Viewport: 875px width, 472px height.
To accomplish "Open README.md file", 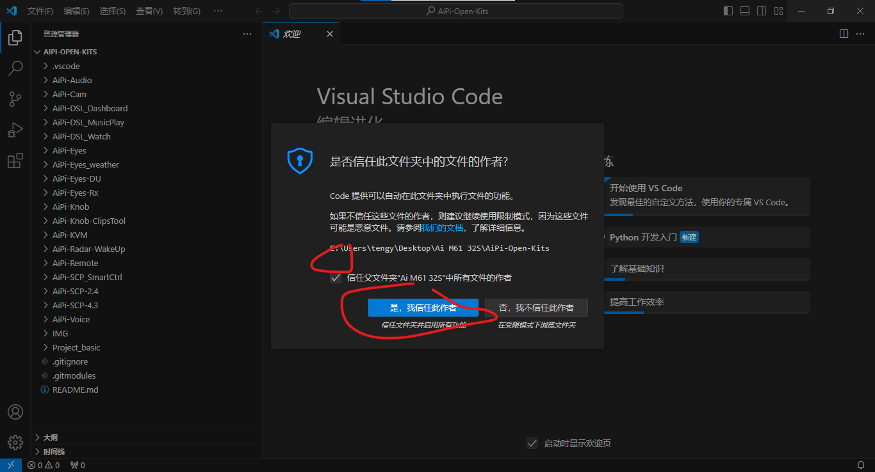I will point(146,389).
